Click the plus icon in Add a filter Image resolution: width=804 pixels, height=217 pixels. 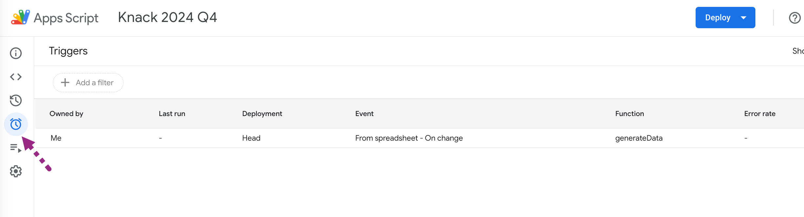tap(65, 83)
